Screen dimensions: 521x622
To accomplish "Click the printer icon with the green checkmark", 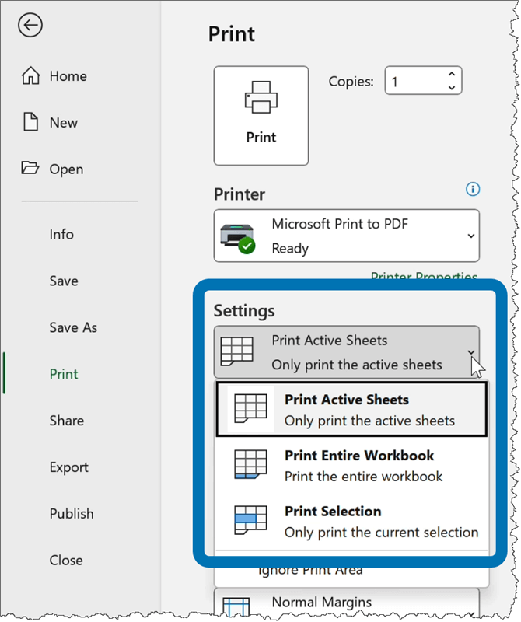I will pos(238,239).
